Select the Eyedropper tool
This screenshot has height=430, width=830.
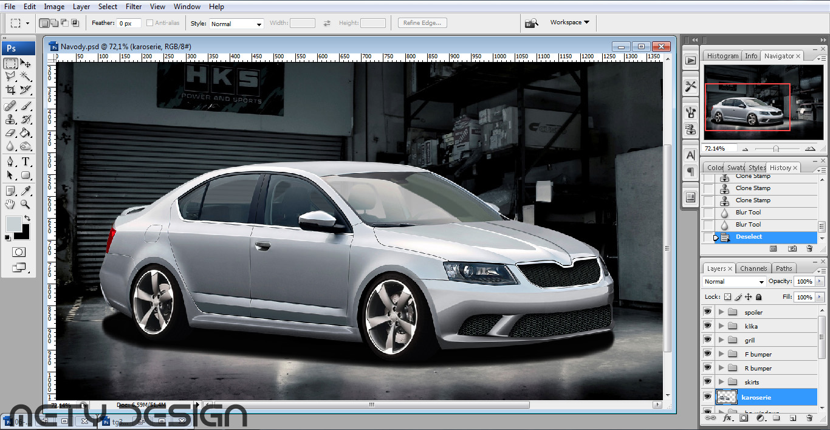[26, 191]
